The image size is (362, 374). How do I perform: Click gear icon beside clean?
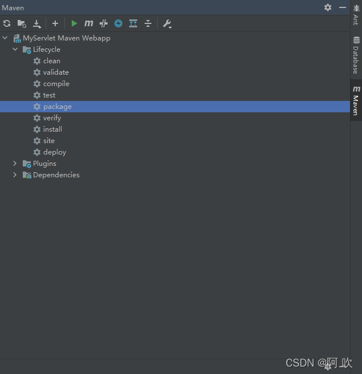[x=37, y=61]
